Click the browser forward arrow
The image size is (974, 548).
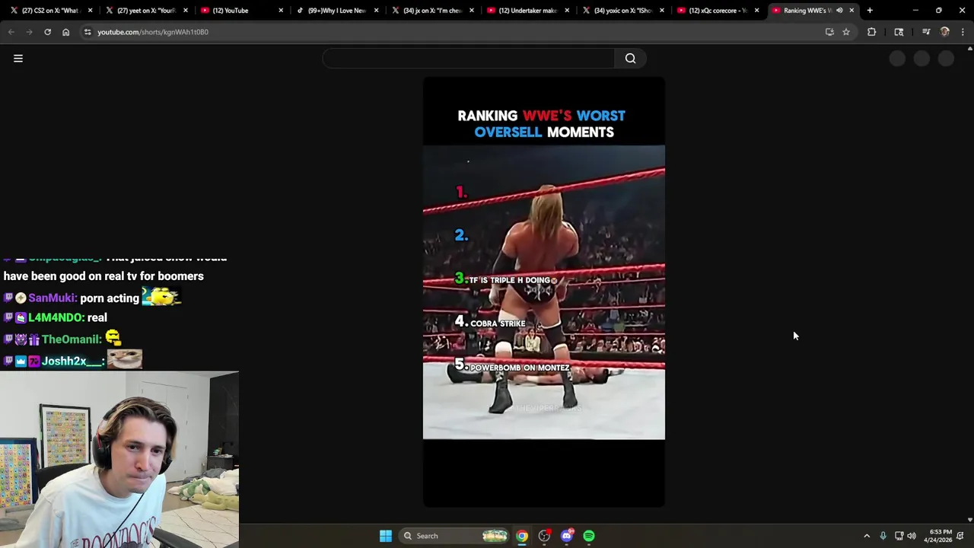[29, 32]
